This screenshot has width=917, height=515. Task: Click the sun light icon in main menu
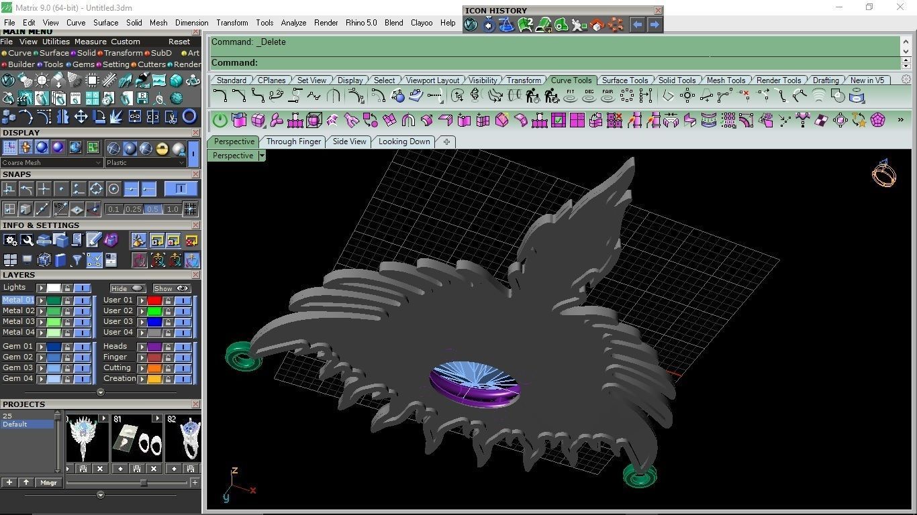click(x=42, y=80)
